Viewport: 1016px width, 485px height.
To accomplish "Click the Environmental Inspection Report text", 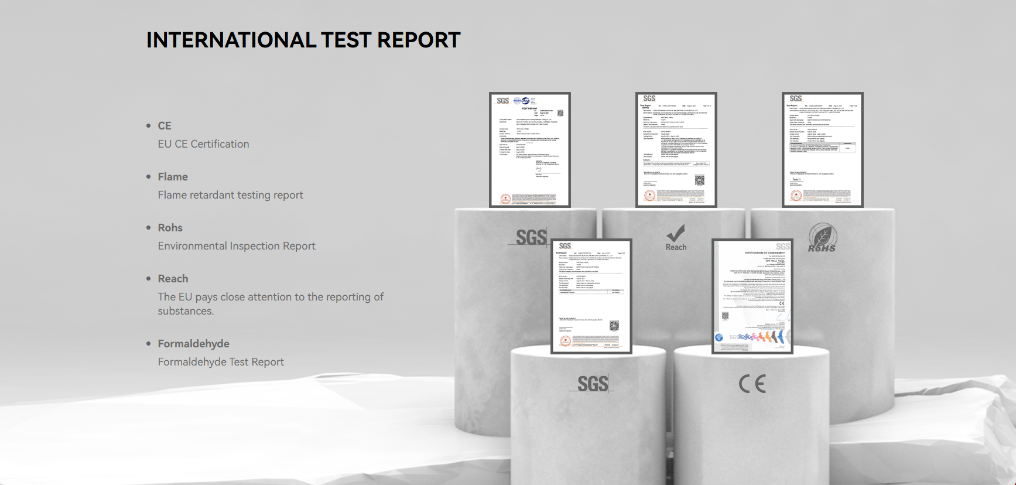I will [x=237, y=246].
